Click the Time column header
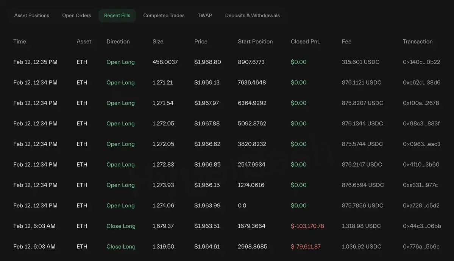Screen dimensions: 454x261 (20, 42)
